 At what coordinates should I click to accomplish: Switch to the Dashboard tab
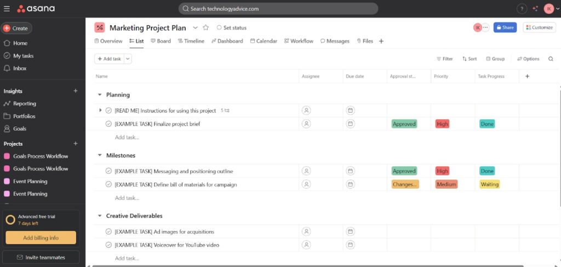click(227, 41)
